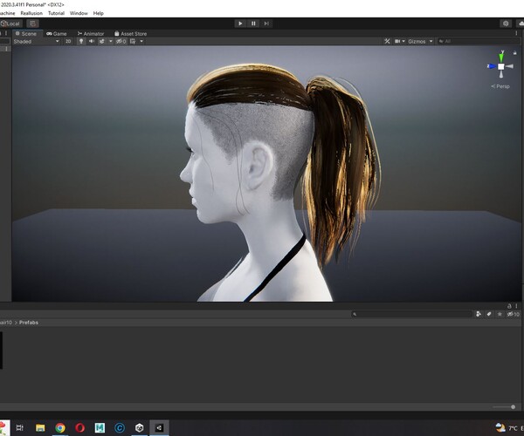This screenshot has width=524, height=436.
Task: Open the weather widget showing 7°C
Action: (x=508, y=427)
